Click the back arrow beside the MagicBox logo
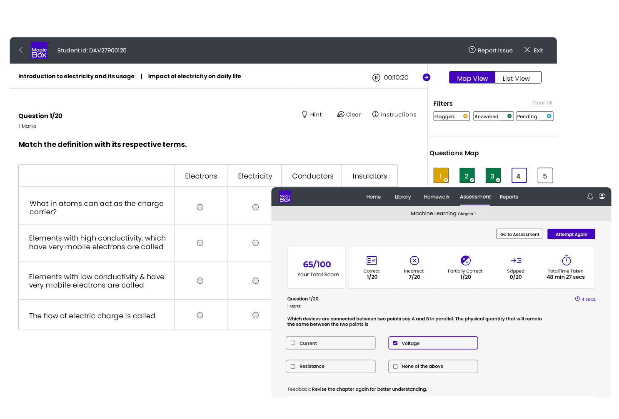619x419 pixels. [x=21, y=50]
